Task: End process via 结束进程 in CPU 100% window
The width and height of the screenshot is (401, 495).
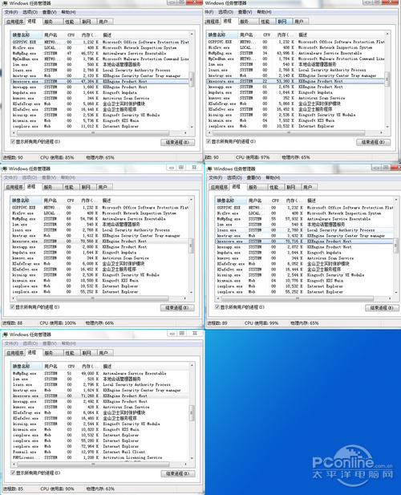Action: (177, 308)
